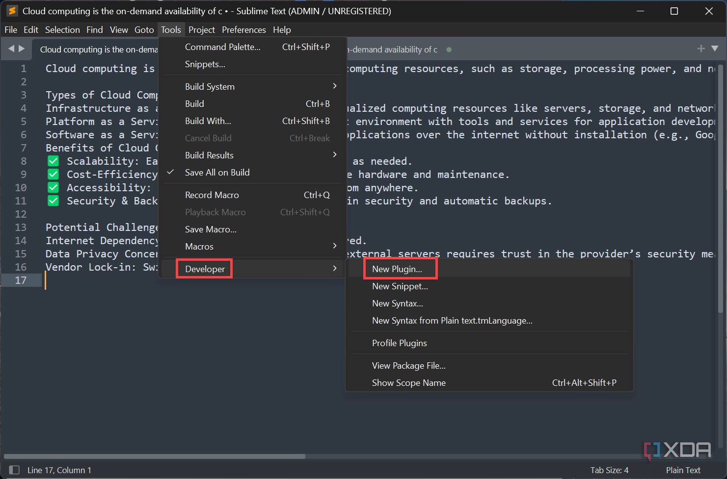Go to previous tab with left arrow
This screenshot has width=727, height=479.
pyautogui.click(x=11, y=49)
